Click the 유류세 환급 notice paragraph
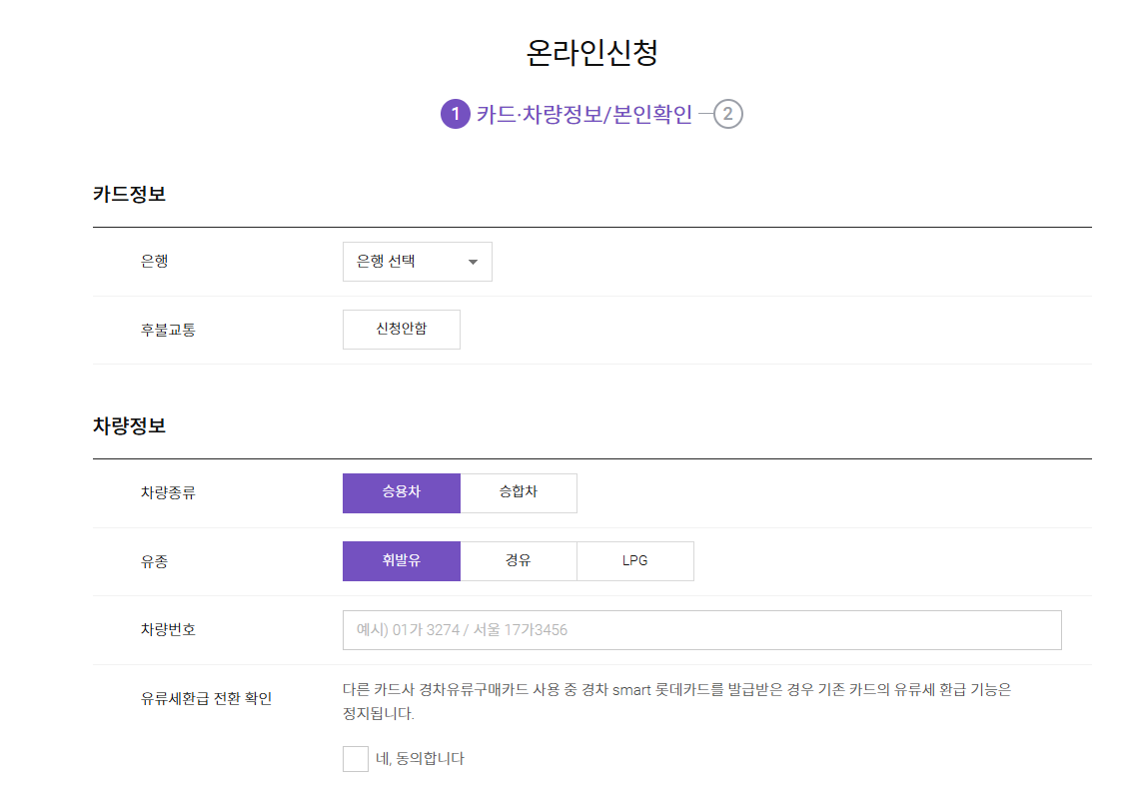 [x=677, y=701]
